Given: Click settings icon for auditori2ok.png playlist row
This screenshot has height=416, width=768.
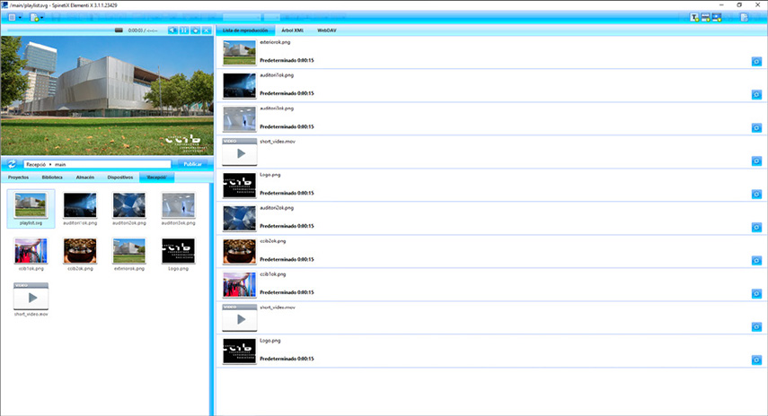Looking at the screenshot, I should point(756,228).
